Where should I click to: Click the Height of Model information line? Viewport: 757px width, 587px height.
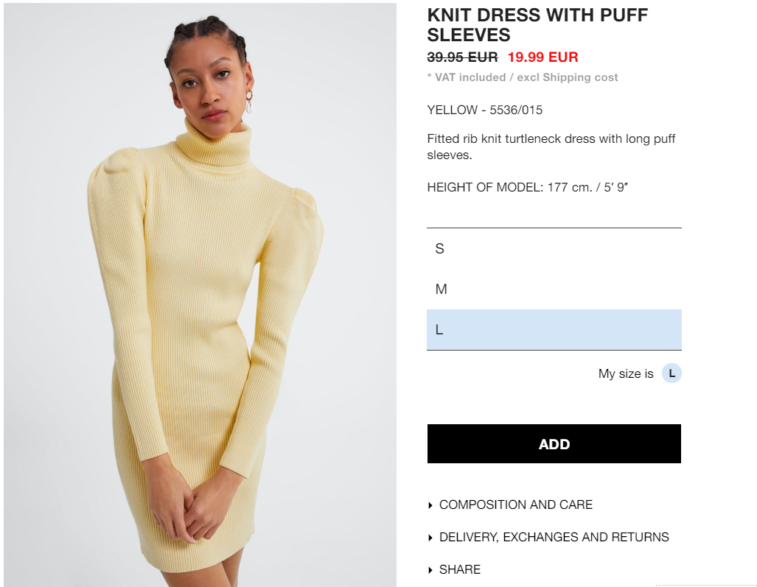tap(527, 187)
